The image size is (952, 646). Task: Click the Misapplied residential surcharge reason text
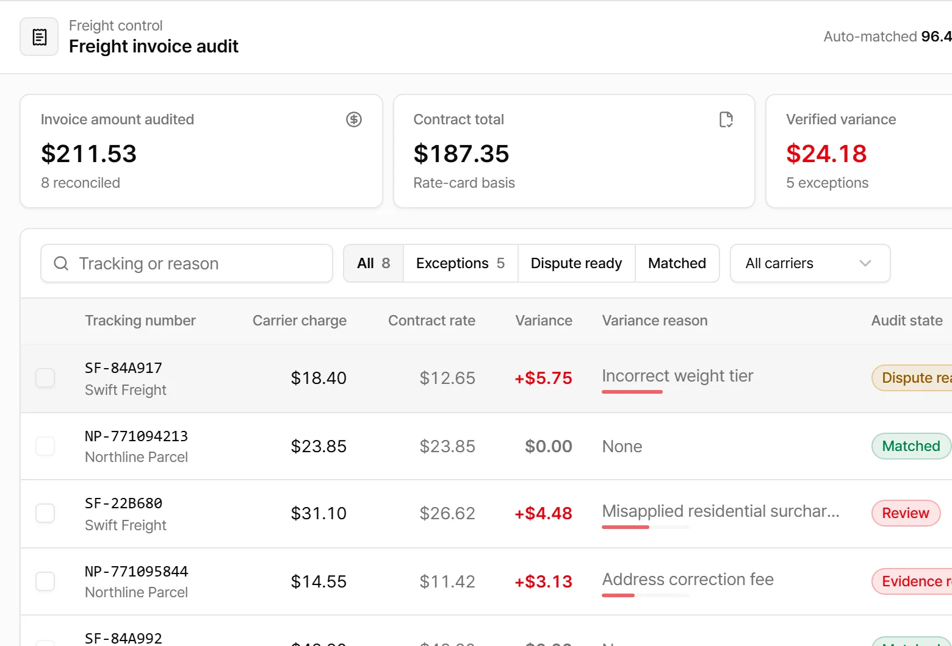click(x=721, y=511)
